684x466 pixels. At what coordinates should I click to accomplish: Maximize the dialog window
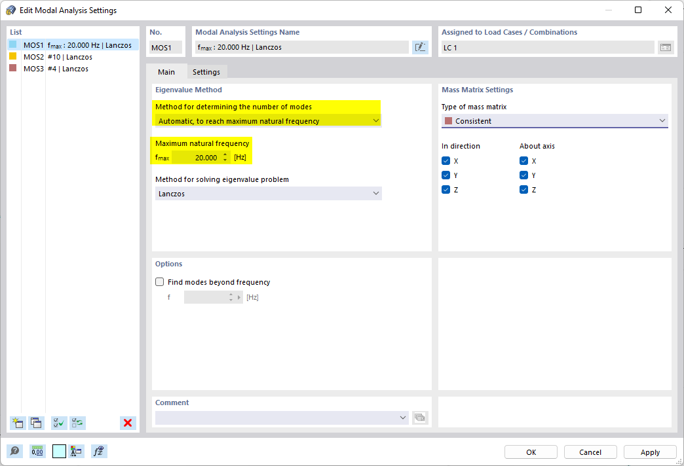click(x=637, y=10)
